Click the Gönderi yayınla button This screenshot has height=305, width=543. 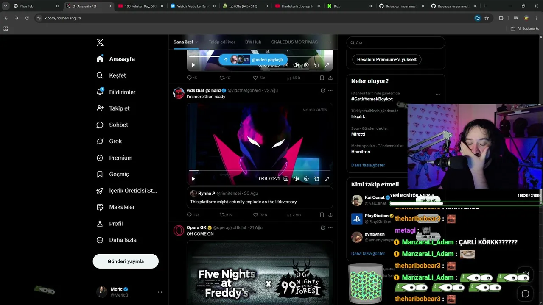click(126, 261)
